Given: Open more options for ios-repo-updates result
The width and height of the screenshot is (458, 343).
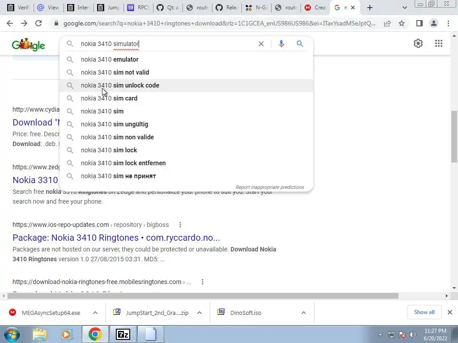Looking at the screenshot, I should pyautogui.click(x=180, y=225).
